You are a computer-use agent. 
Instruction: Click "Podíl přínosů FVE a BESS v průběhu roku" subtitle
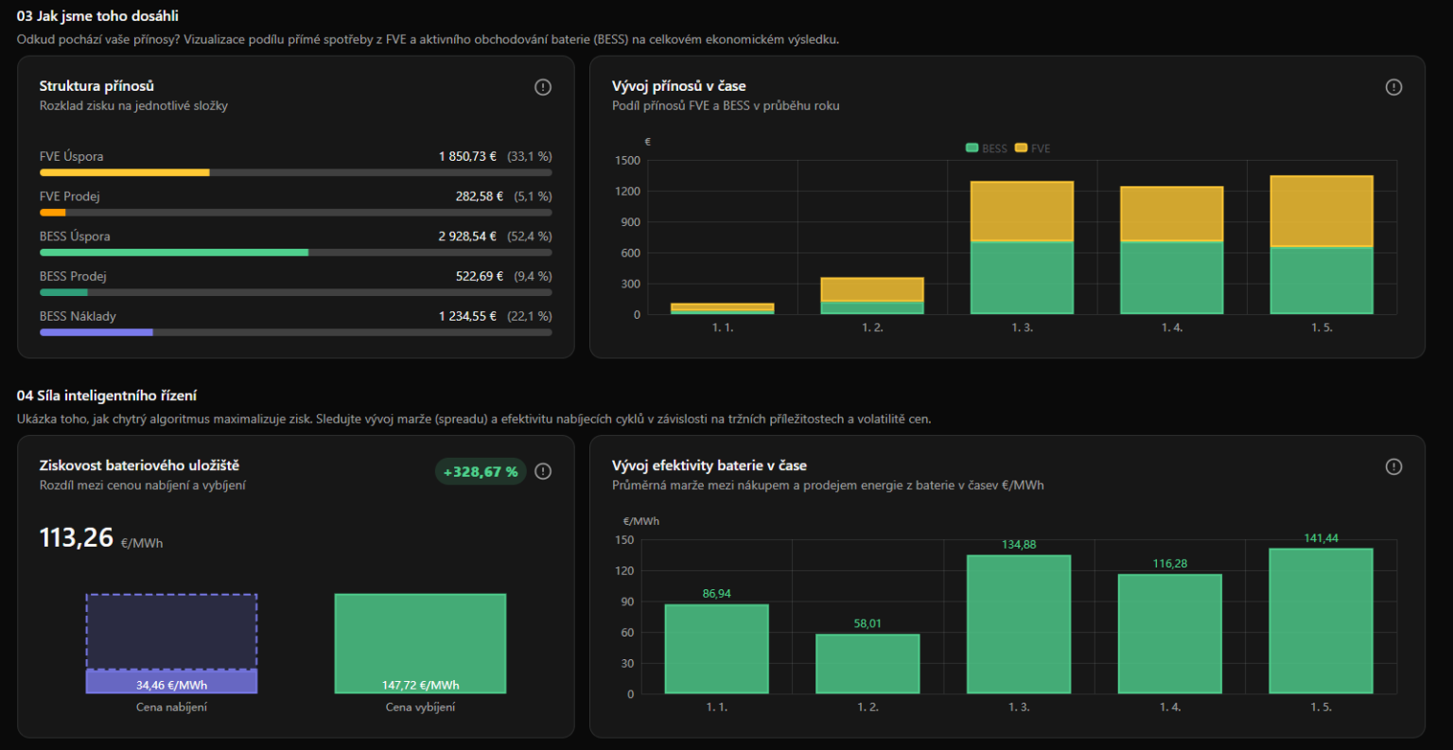pyautogui.click(x=726, y=106)
